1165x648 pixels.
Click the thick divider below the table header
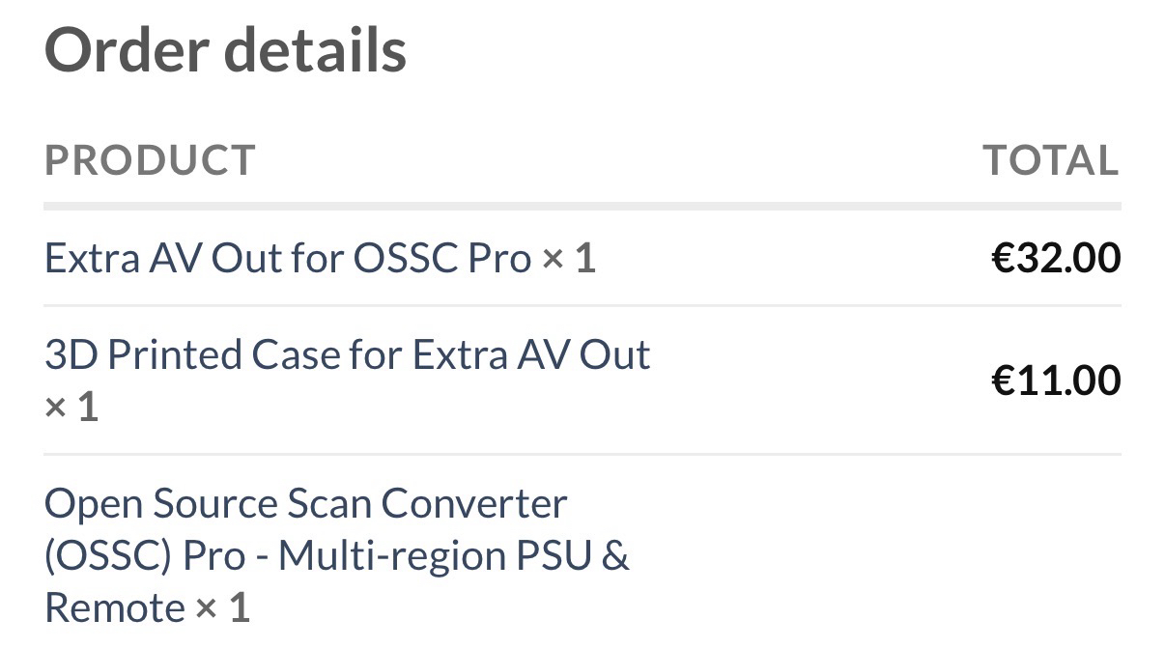[x=582, y=206]
